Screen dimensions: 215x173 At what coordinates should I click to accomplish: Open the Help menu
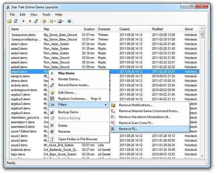click(59, 14)
